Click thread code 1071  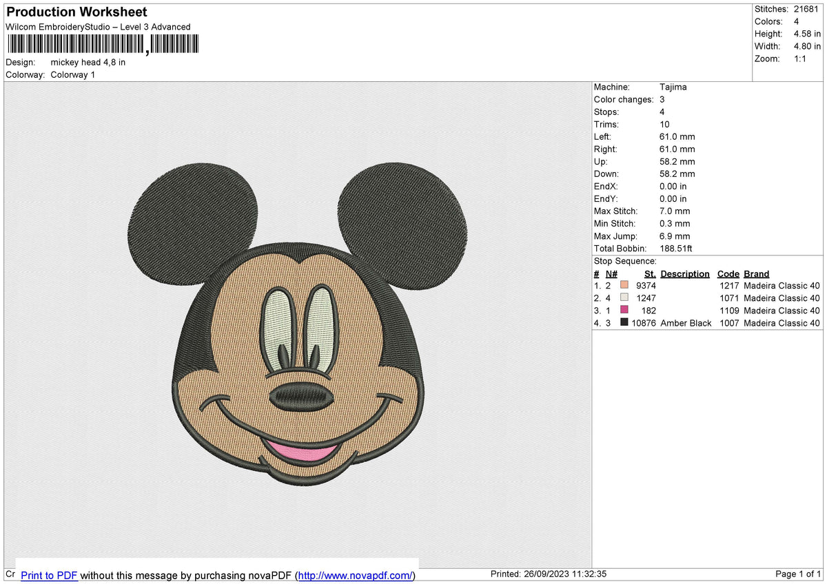point(729,298)
